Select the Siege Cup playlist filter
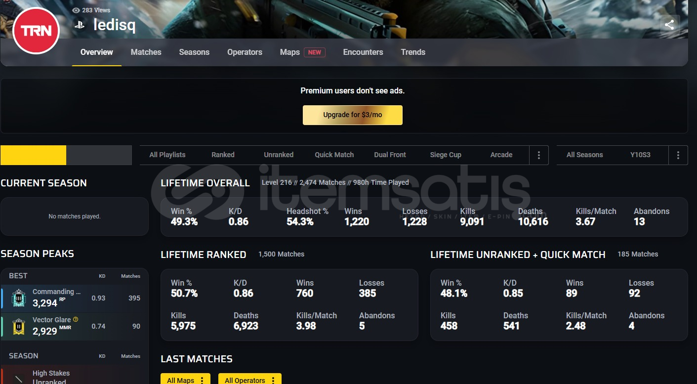This screenshot has height=384, width=697. tap(446, 155)
